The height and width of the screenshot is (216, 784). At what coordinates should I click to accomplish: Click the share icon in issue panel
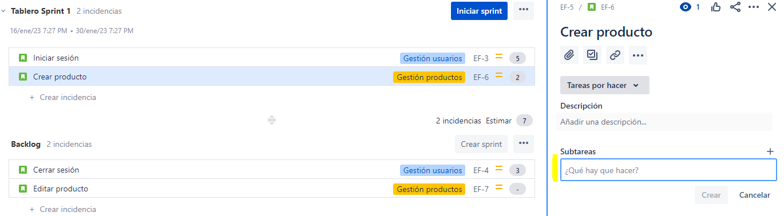click(x=735, y=7)
